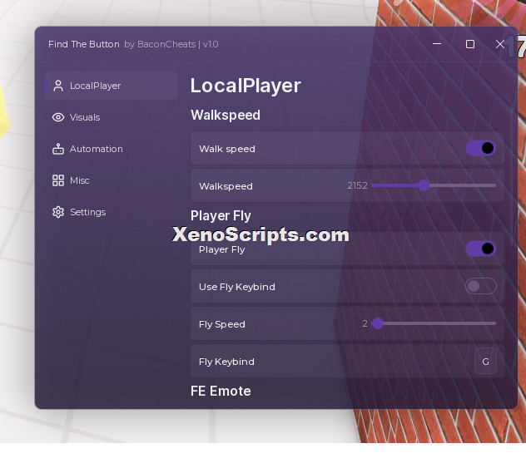Open the Misc tab label
This screenshot has width=526, height=468.
click(x=80, y=180)
